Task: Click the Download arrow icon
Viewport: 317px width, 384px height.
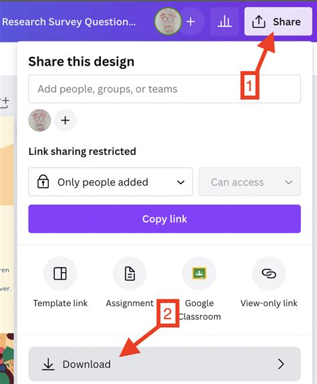Action: [48, 364]
